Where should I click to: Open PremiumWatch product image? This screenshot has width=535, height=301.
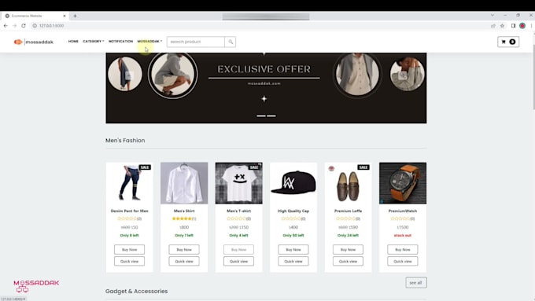tap(403, 183)
